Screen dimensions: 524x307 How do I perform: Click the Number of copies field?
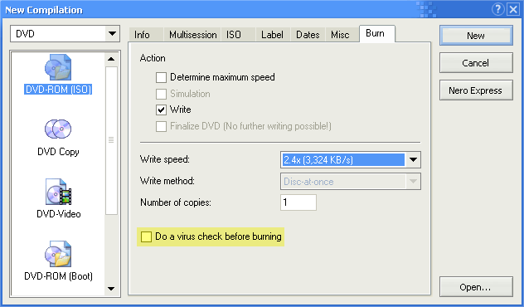pos(298,202)
